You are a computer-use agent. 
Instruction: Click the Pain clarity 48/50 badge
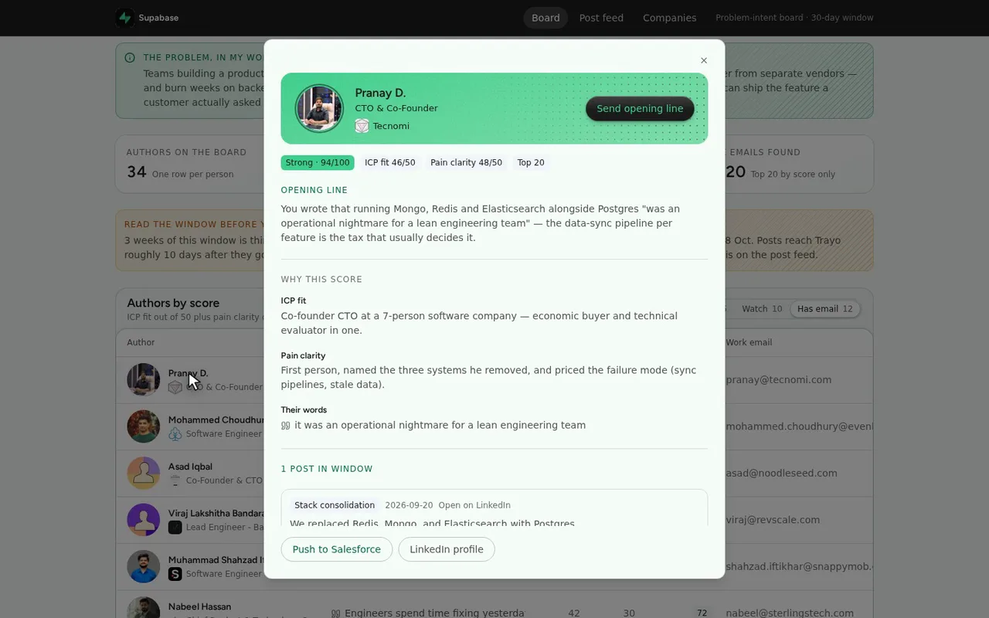466,162
